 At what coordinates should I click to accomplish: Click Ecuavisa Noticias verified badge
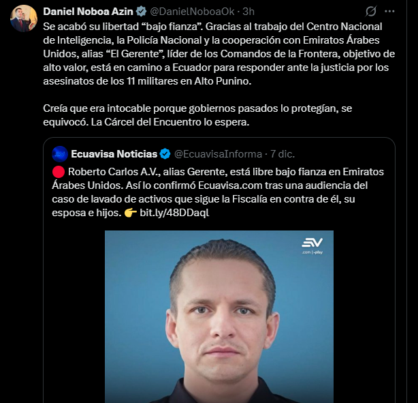pyautogui.click(x=165, y=153)
